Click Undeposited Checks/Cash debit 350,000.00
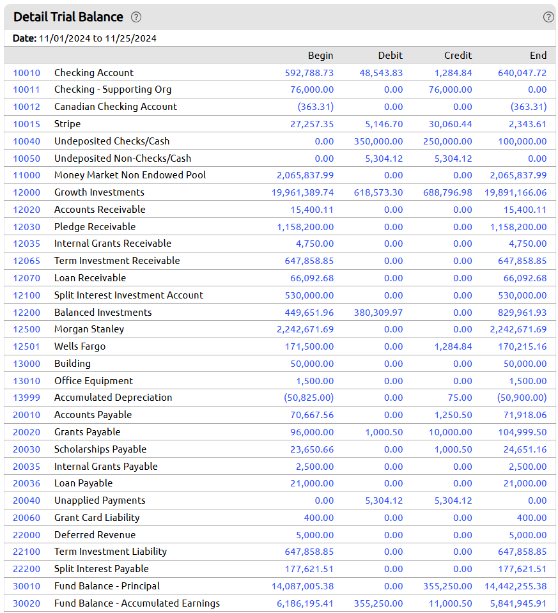The height and width of the screenshot is (613, 558). tap(378, 141)
